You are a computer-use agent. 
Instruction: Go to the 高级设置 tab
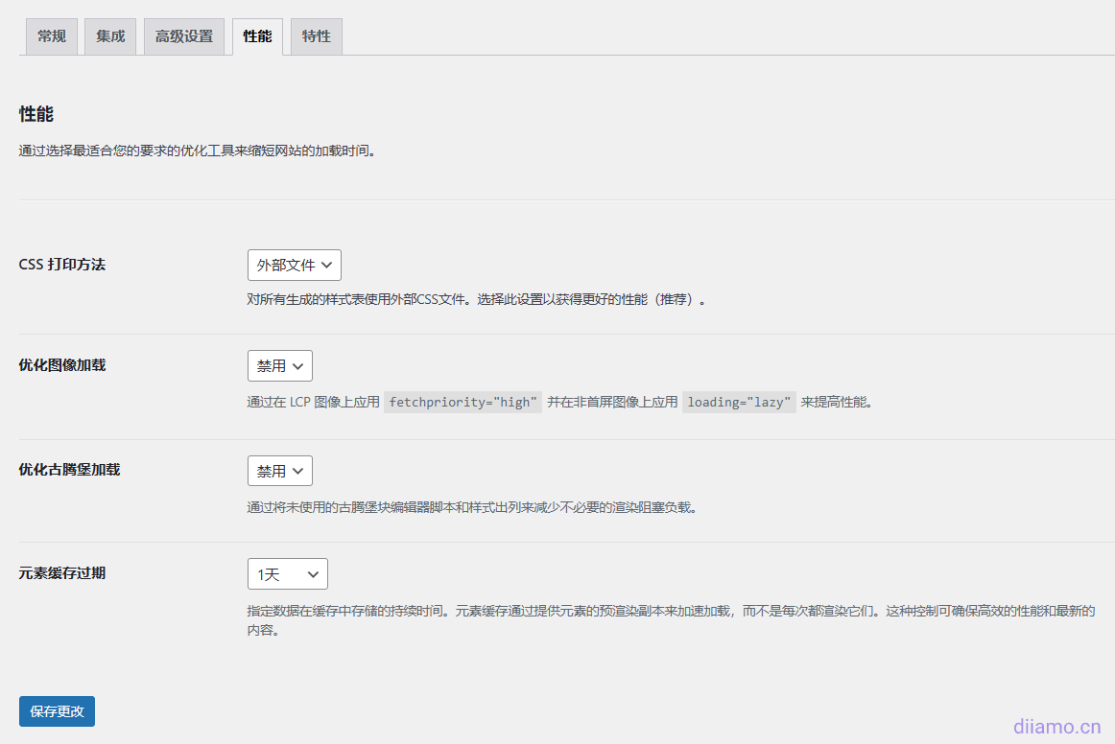(x=184, y=36)
